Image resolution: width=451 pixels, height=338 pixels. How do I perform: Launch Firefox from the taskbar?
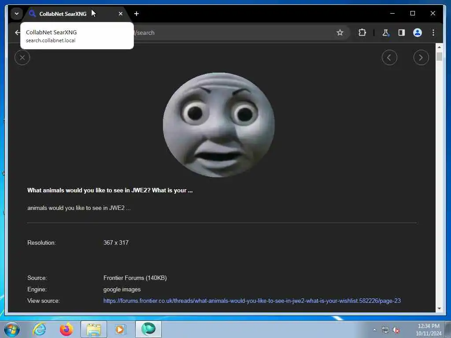[66, 329]
